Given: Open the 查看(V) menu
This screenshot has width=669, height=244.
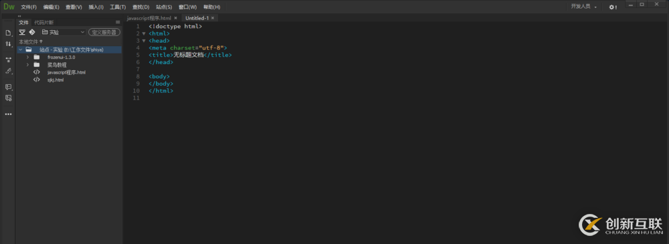Looking at the screenshot, I should (x=74, y=7).
